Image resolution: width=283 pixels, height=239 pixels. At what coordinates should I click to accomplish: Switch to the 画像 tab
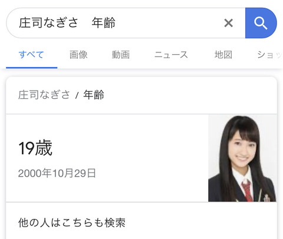[78, 55]
